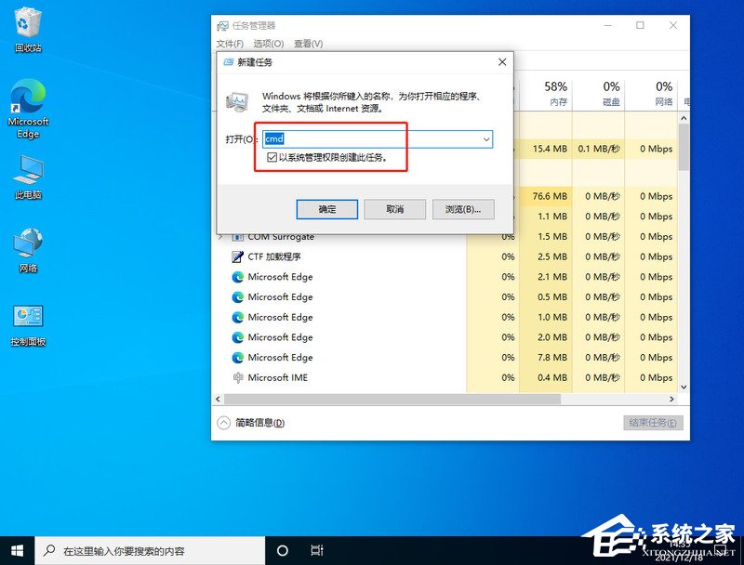The width and height of the screenshot is (744, 565).
Task: Select the COM Surrogate process icon
Action: click(x=239, y=237)
